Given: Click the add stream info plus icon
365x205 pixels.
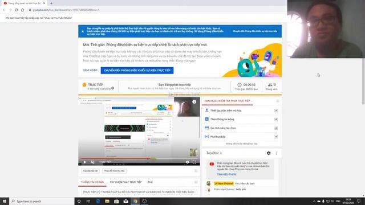Looking at the screenshot, I should (206, 119).
